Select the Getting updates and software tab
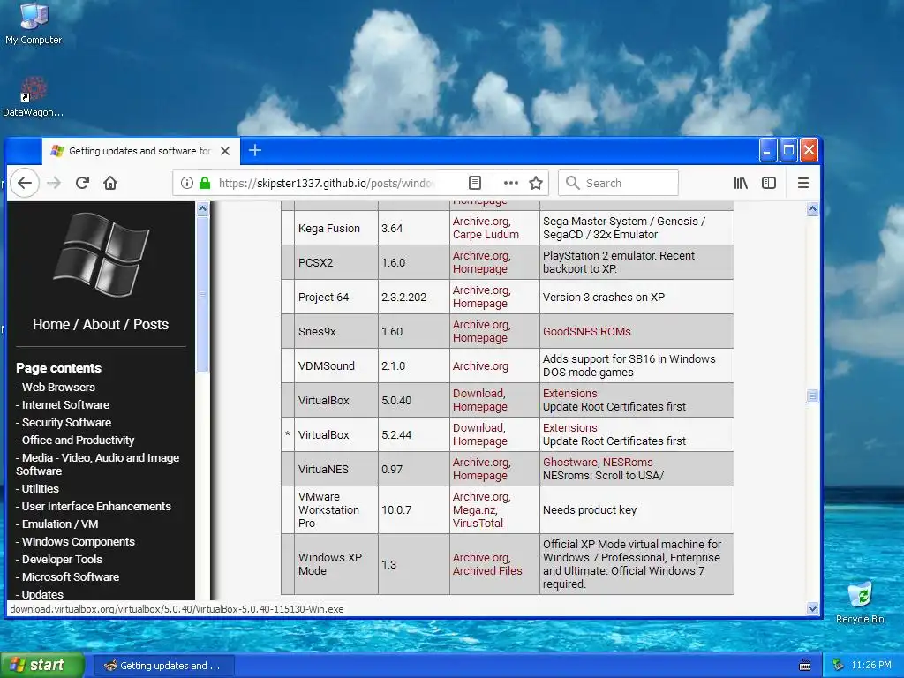Image resolution: width=904 pixels, height=678 pixels. click(x=140, y=151)
